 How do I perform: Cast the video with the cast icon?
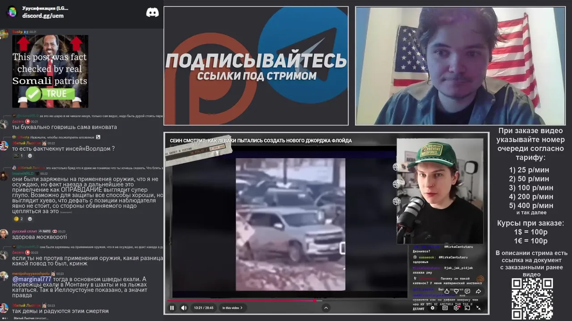(x=467, y=308)
